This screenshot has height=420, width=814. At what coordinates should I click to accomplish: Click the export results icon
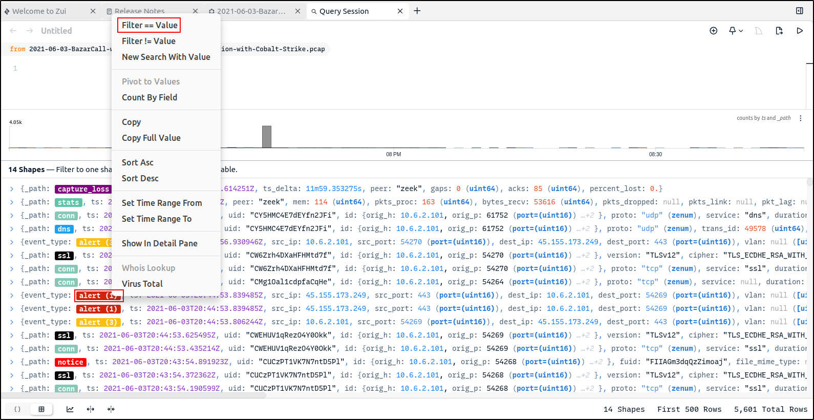(x=779, y=31)
